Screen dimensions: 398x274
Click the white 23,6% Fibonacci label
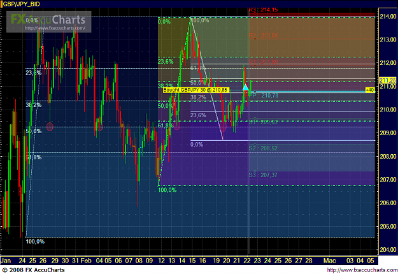coord(34,73)
